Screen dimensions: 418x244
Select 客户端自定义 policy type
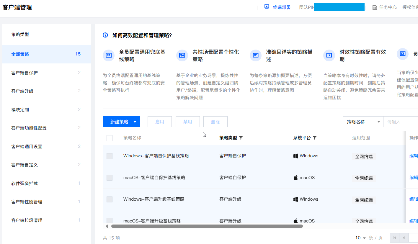pyautogui.click(x=47, y=165)
